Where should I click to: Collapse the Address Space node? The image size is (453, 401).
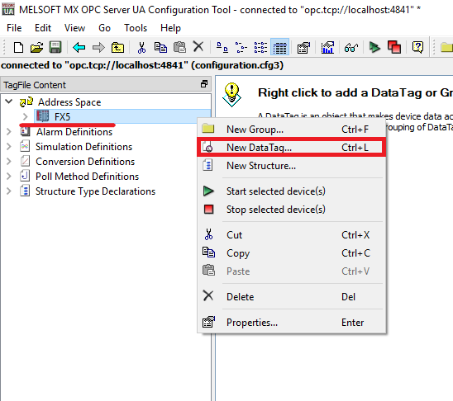[x=9, y=101]
